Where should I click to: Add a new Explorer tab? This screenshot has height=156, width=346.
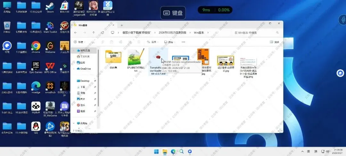tap(121, 25)
